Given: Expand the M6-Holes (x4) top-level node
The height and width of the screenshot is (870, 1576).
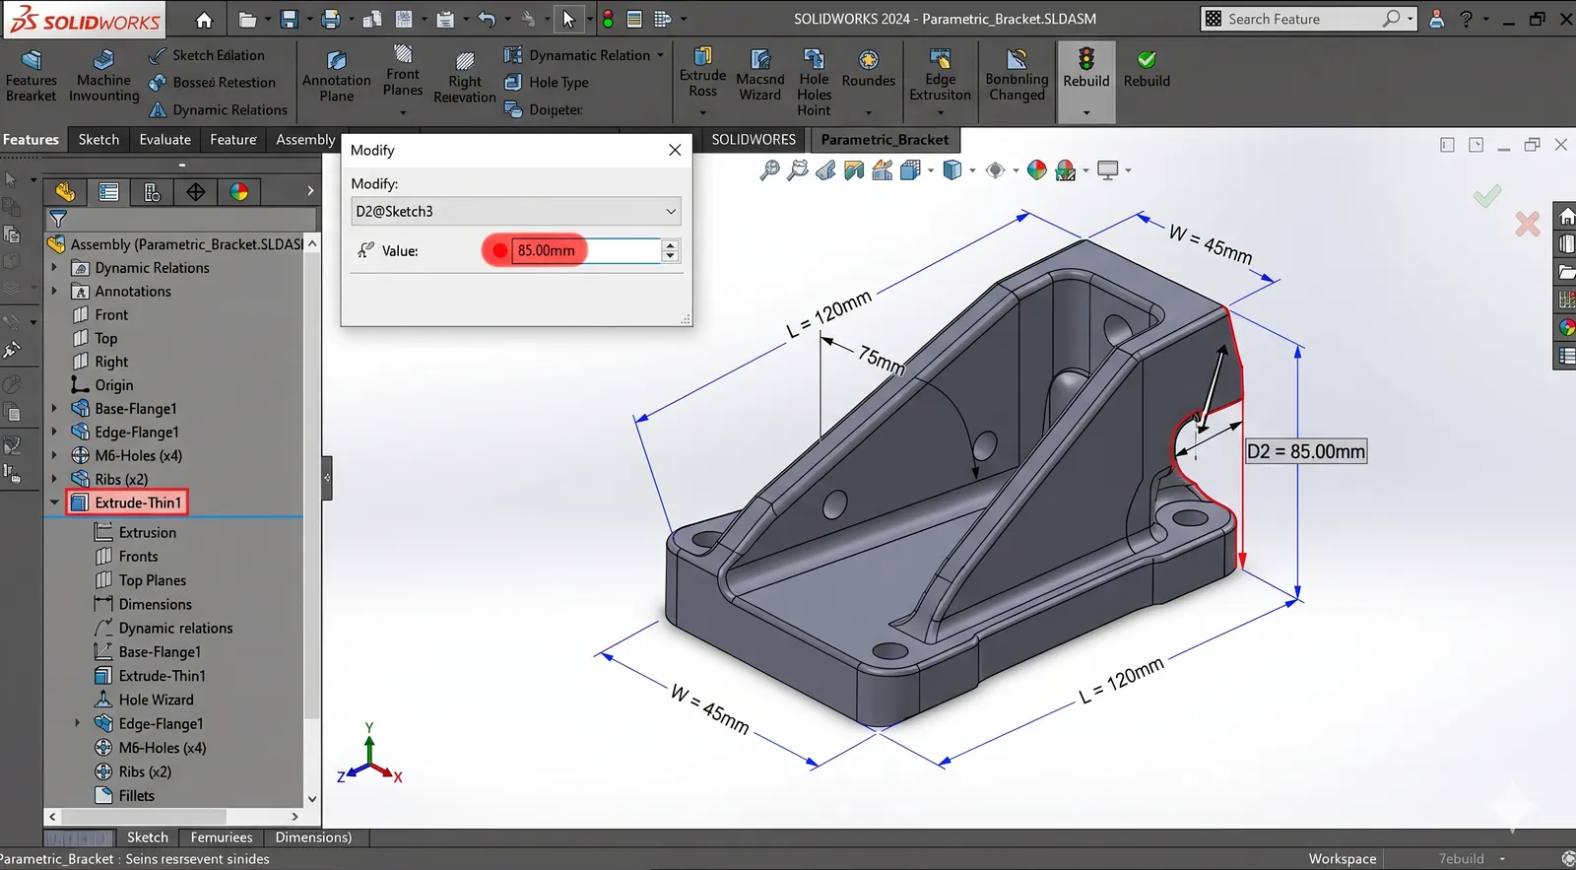Looking at the screenshot, I should coord(54,456).
